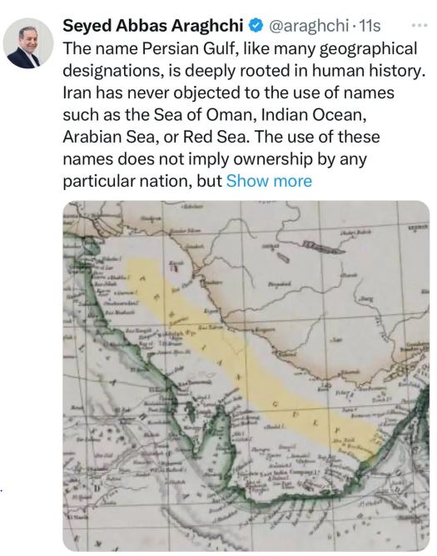The image size is (437, 556).
Task: Expand the tweet with Show more
Action: pos(269,181)
